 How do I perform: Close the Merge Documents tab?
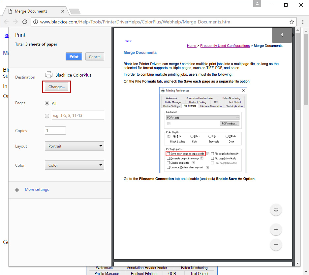click(63, 11)
